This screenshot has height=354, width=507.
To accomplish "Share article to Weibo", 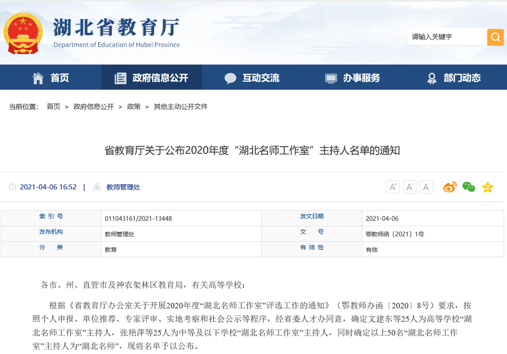I will click(x=450, y=187).
